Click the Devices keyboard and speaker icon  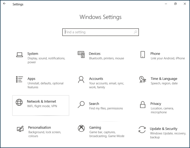[x=81, y=54]
